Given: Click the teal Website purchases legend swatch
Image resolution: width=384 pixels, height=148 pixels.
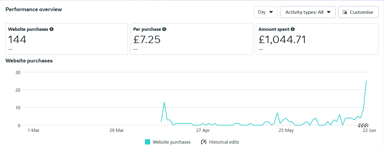Looking at the screenshot, I should tap(148, 142).
